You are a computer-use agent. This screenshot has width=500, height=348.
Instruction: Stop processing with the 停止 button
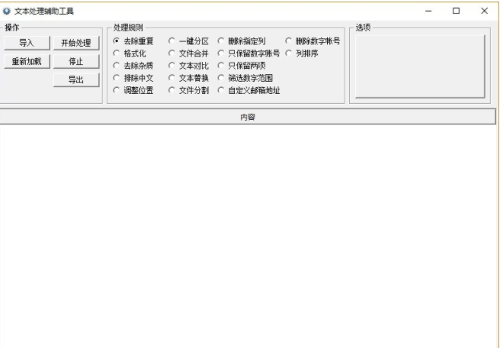[75, 61]
